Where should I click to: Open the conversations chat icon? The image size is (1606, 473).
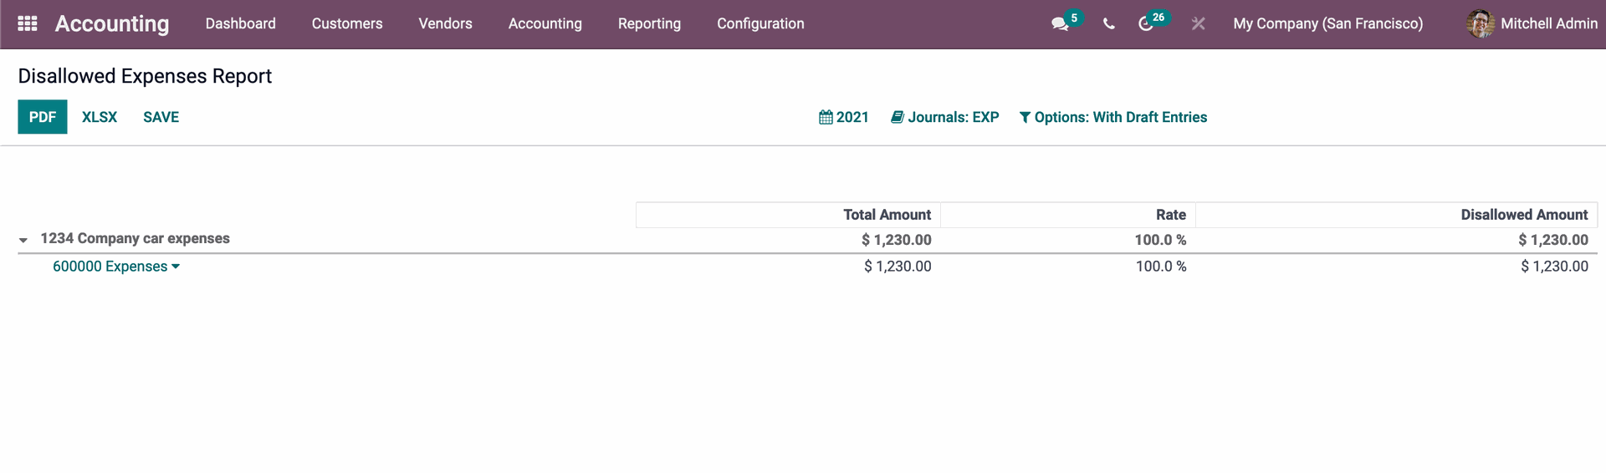pos(1060,24)
